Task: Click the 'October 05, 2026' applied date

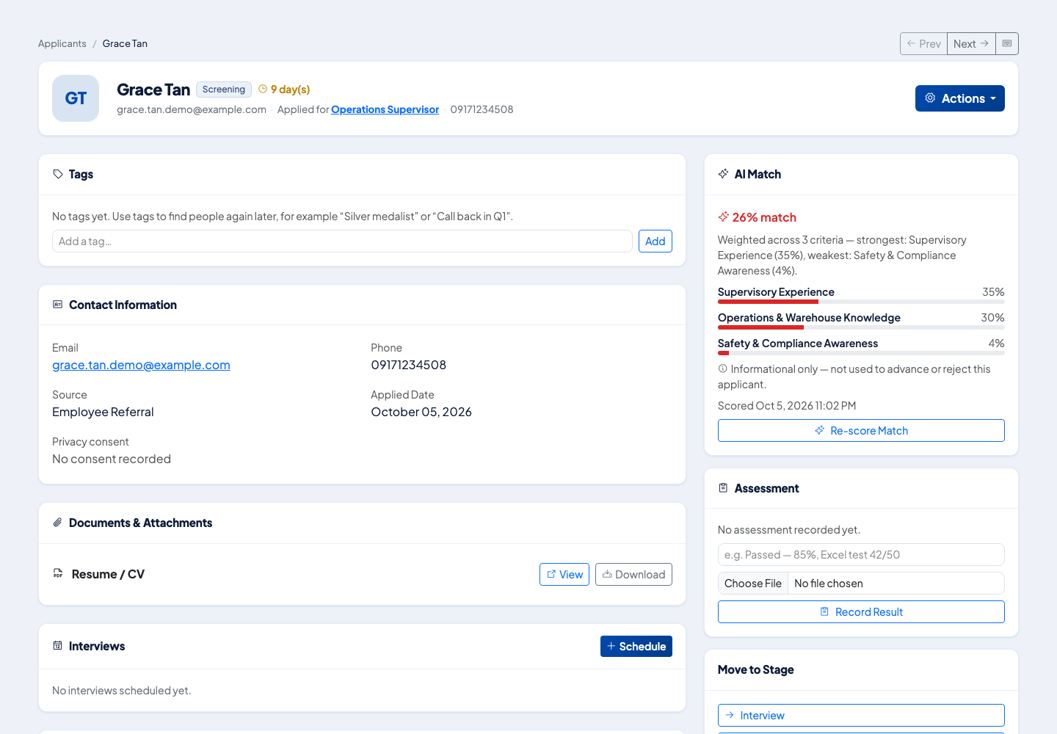Action: point(421,412)
